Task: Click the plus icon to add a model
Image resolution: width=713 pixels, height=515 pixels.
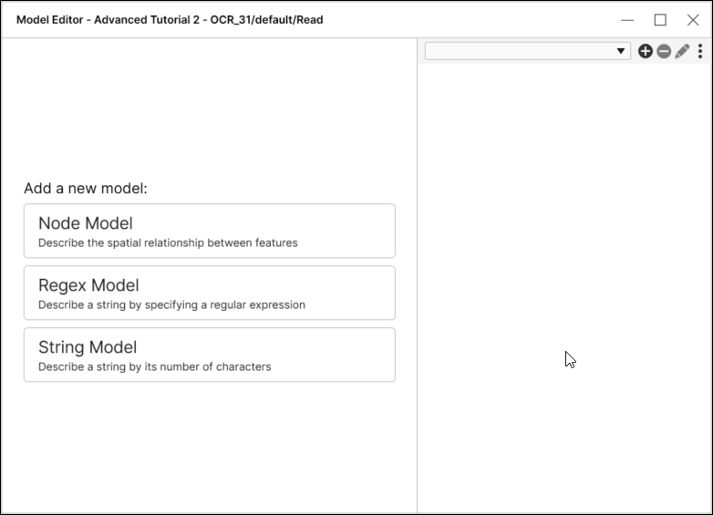Action: pyautogui.click(x=646, y=52)
